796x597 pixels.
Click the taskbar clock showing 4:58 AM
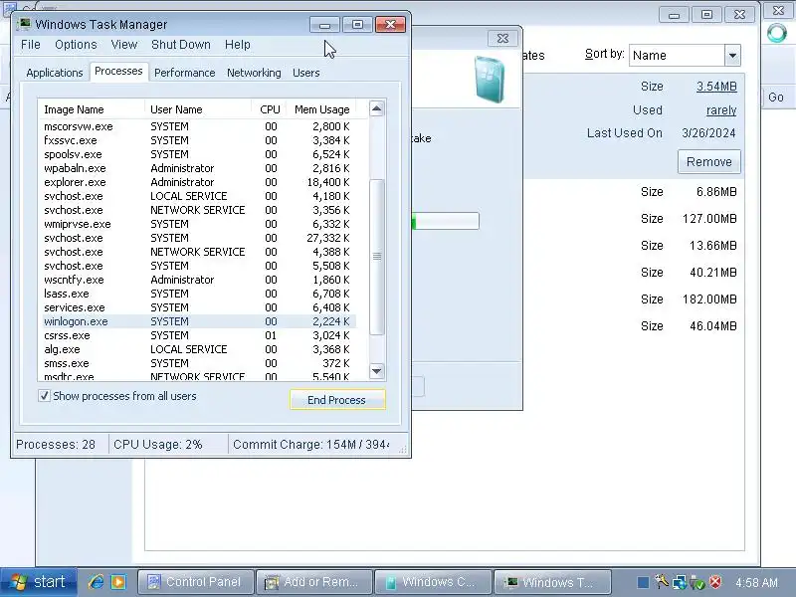(756, 582)
